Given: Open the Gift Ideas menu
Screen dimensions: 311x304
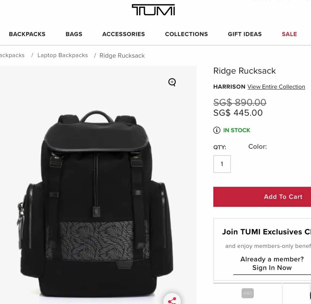Looking at the screenshot, I should click(x=245, y=34).
